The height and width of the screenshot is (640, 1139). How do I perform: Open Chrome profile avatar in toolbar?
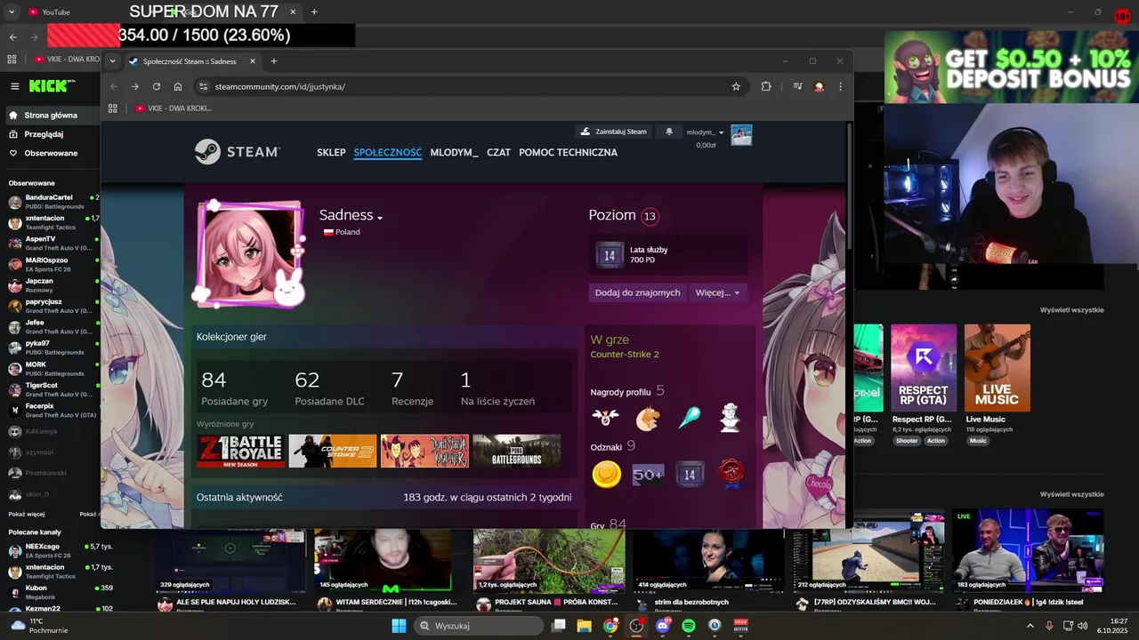click(820, 86)
